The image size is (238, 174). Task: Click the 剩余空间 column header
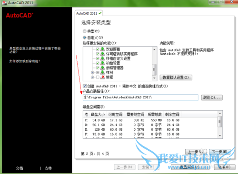coord(172,114)
